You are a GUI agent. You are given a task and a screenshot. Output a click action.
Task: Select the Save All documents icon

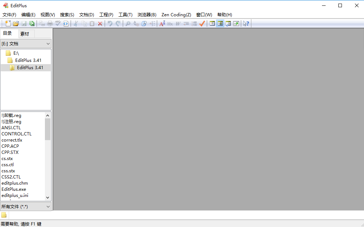[x=32, y=23]
